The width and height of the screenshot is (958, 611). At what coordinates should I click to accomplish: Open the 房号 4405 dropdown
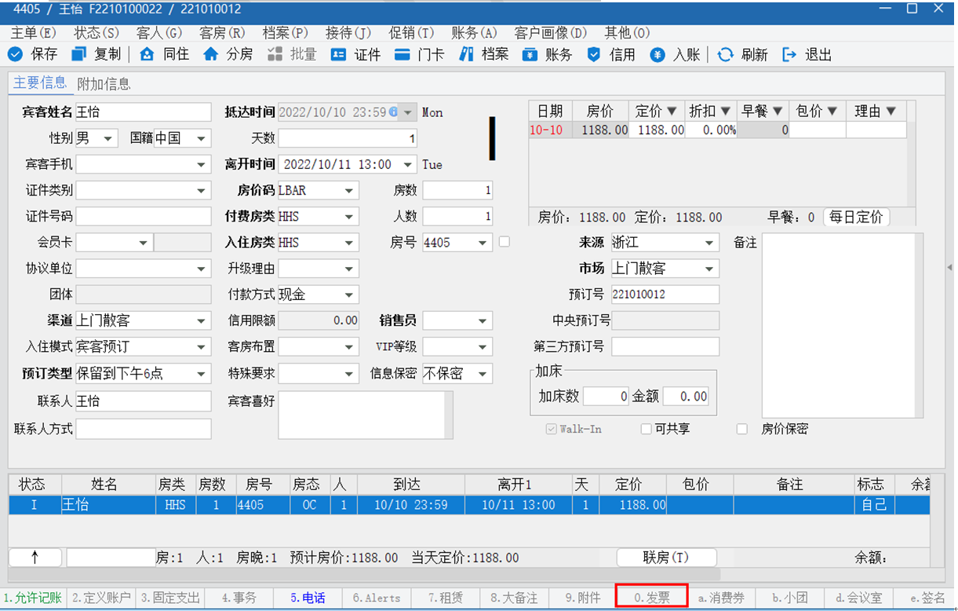tap(483, 243)
